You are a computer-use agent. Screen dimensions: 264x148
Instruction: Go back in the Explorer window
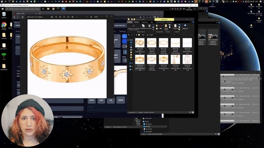tap(129, 35)
